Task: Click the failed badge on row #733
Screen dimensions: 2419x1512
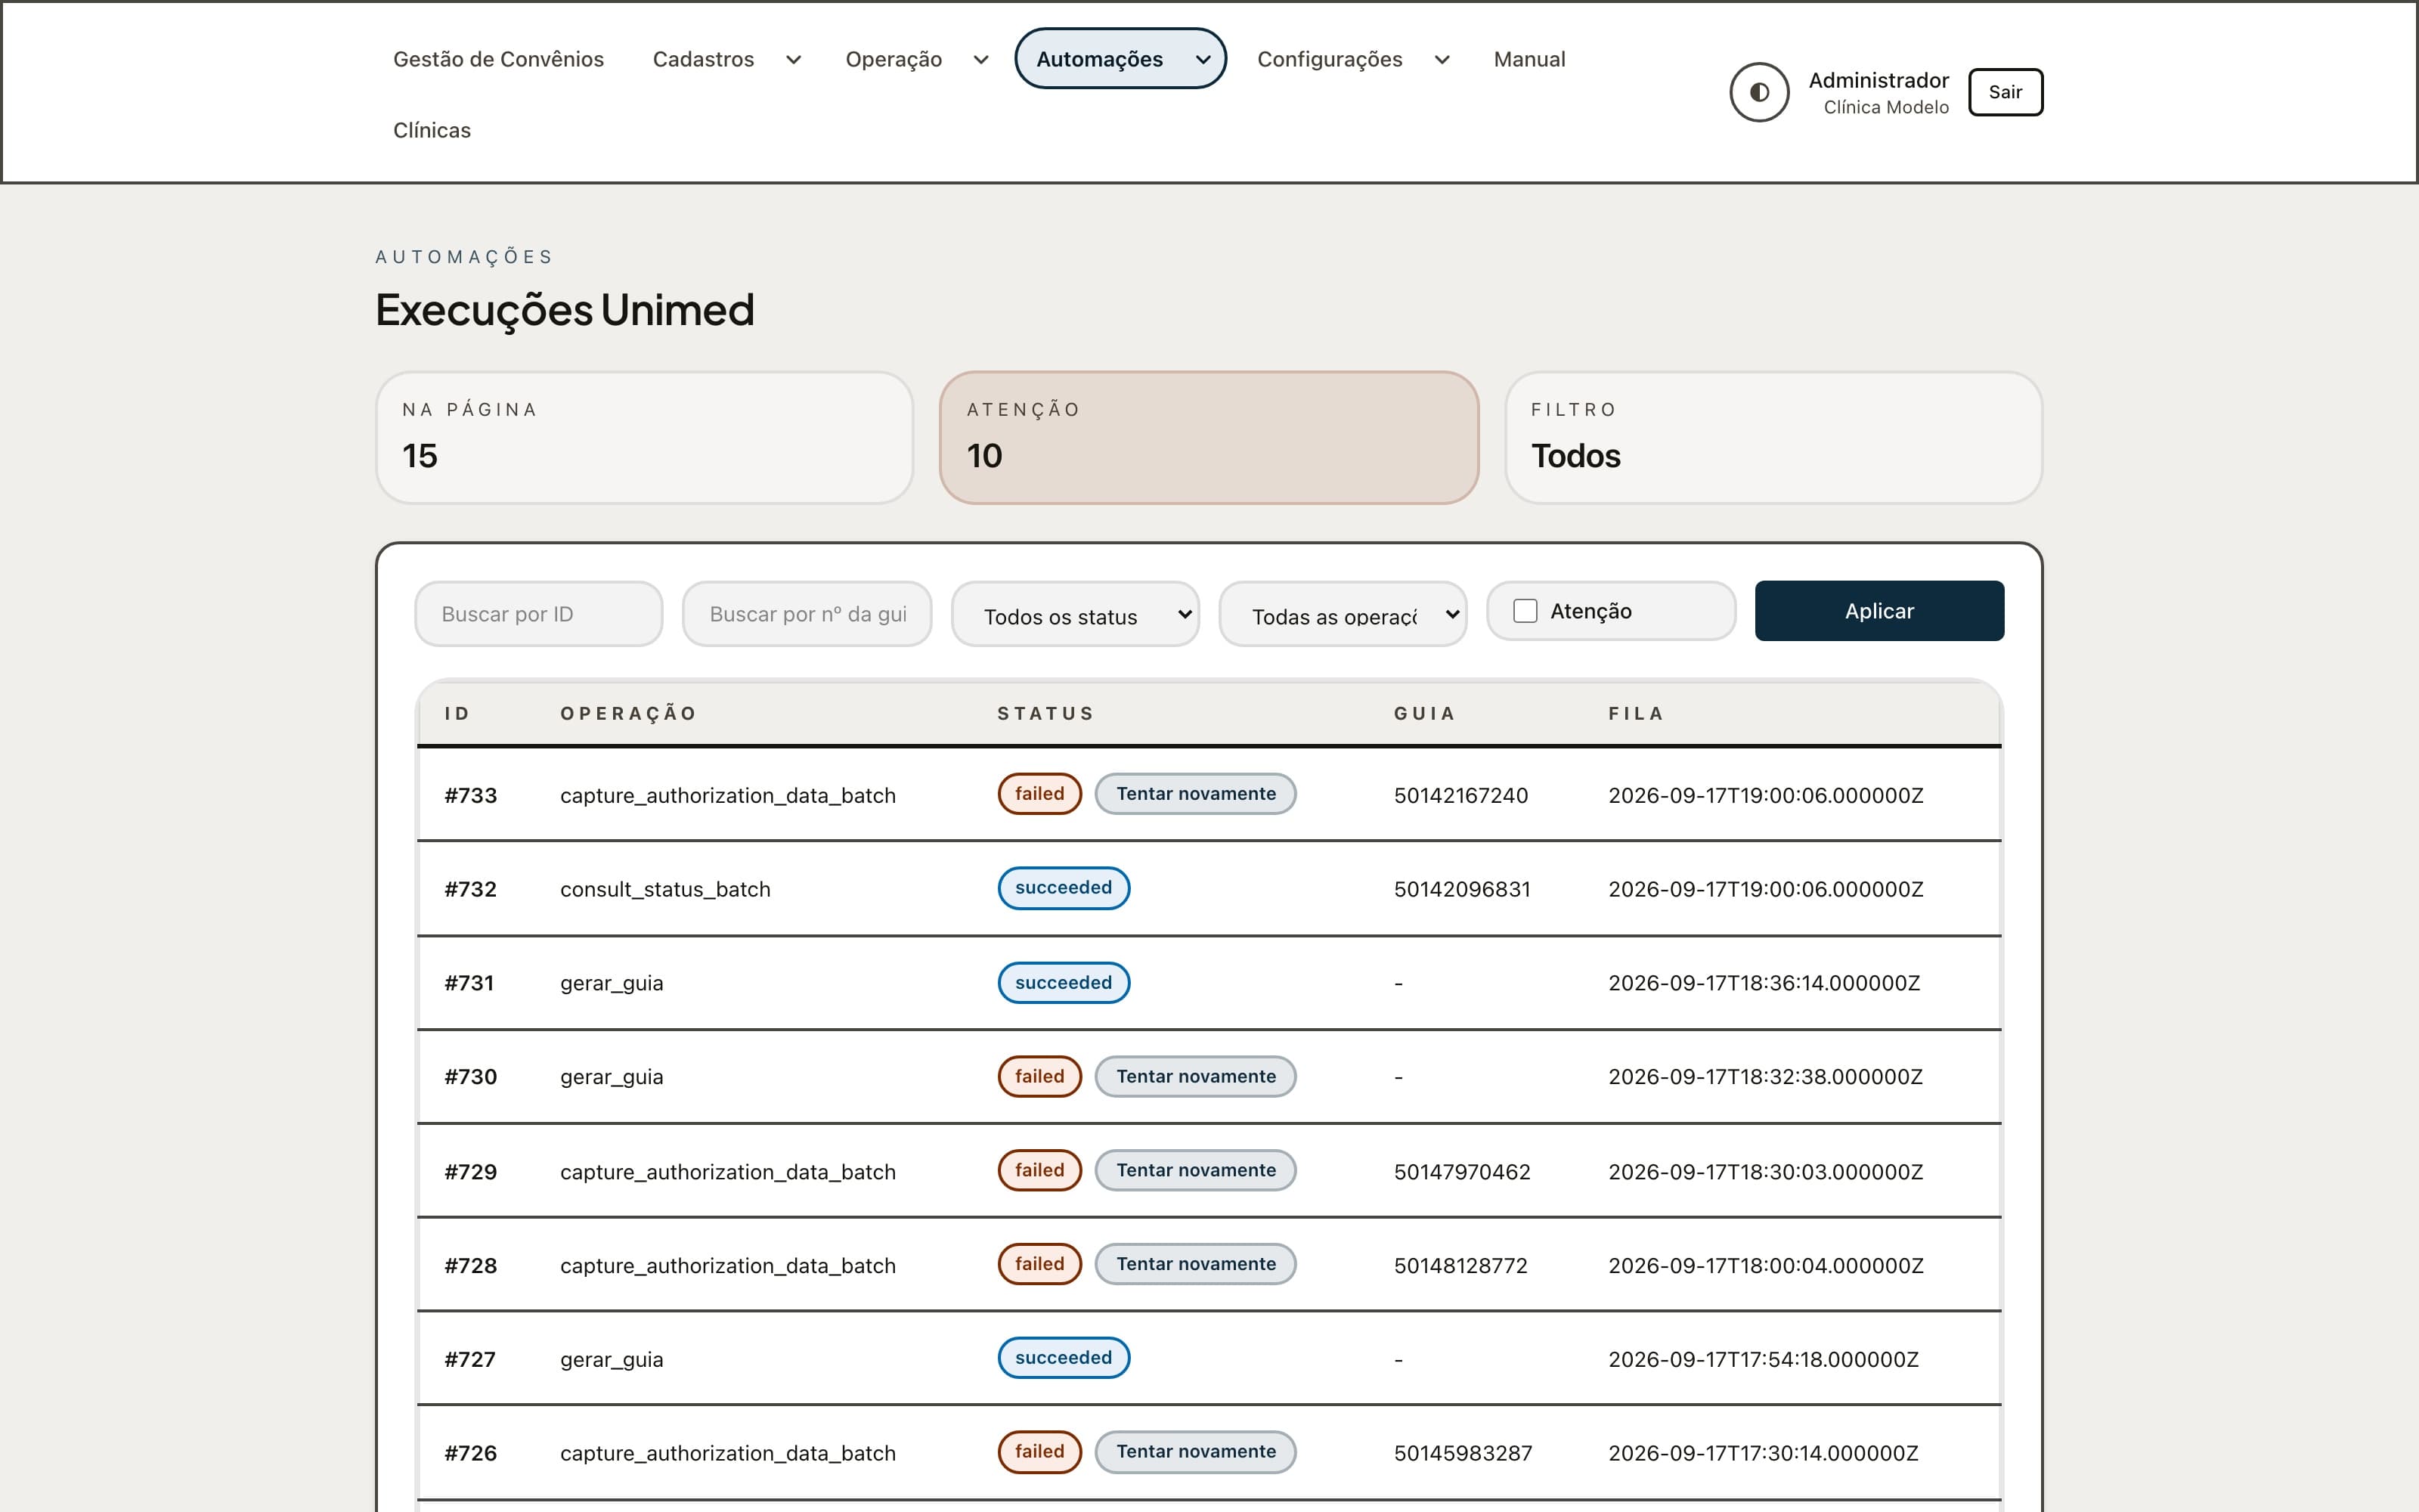Action: (x=1039, y=794)
